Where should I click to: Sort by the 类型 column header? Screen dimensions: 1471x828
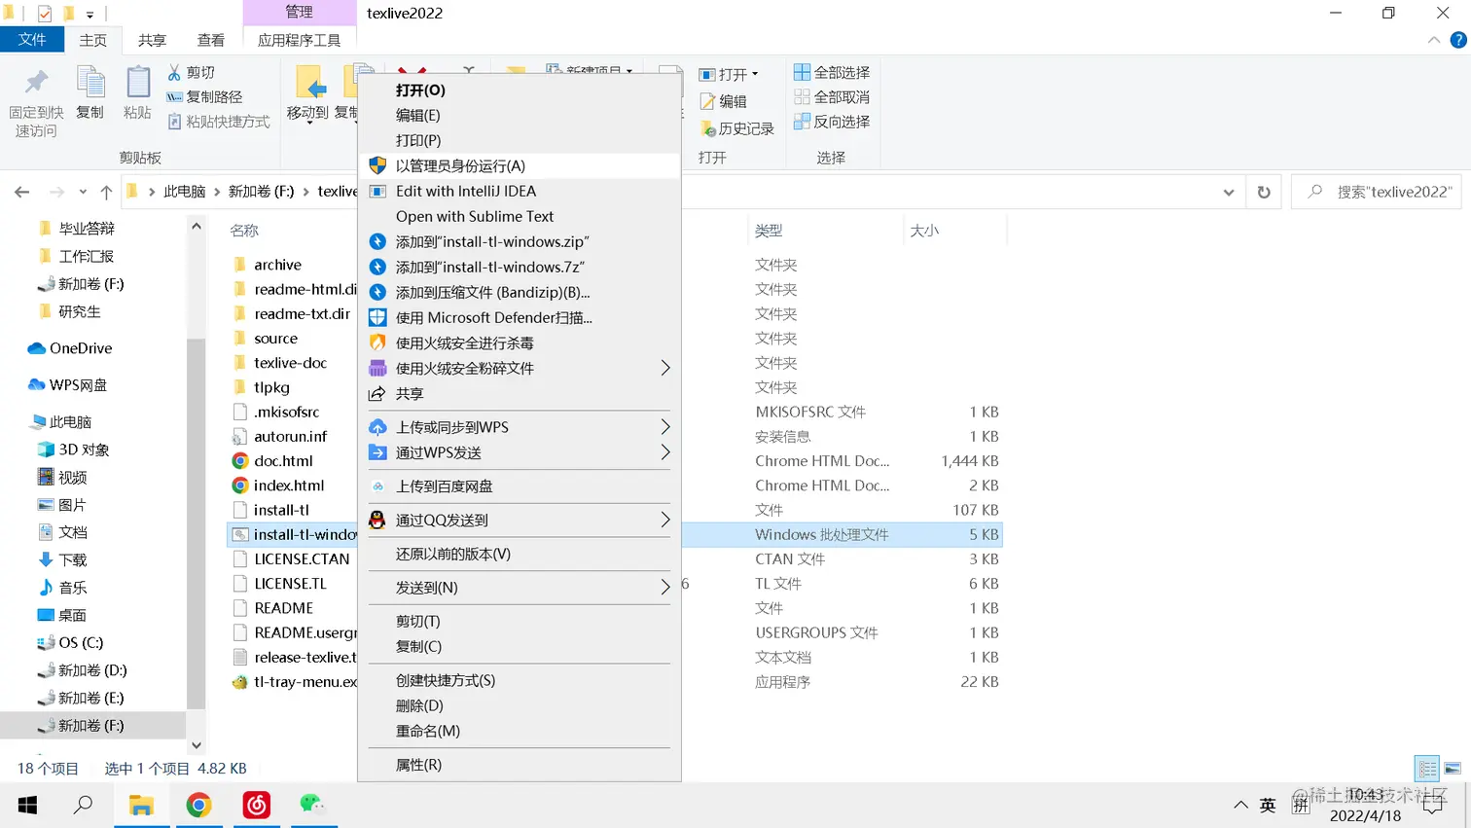[769, 231]
